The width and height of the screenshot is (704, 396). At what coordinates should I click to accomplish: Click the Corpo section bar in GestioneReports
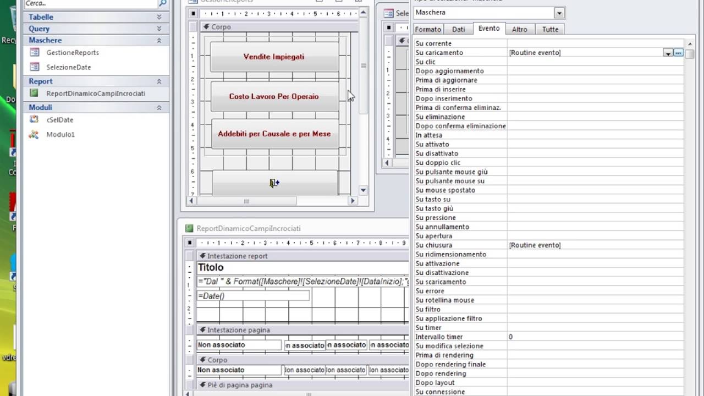[x=278, y=26]
